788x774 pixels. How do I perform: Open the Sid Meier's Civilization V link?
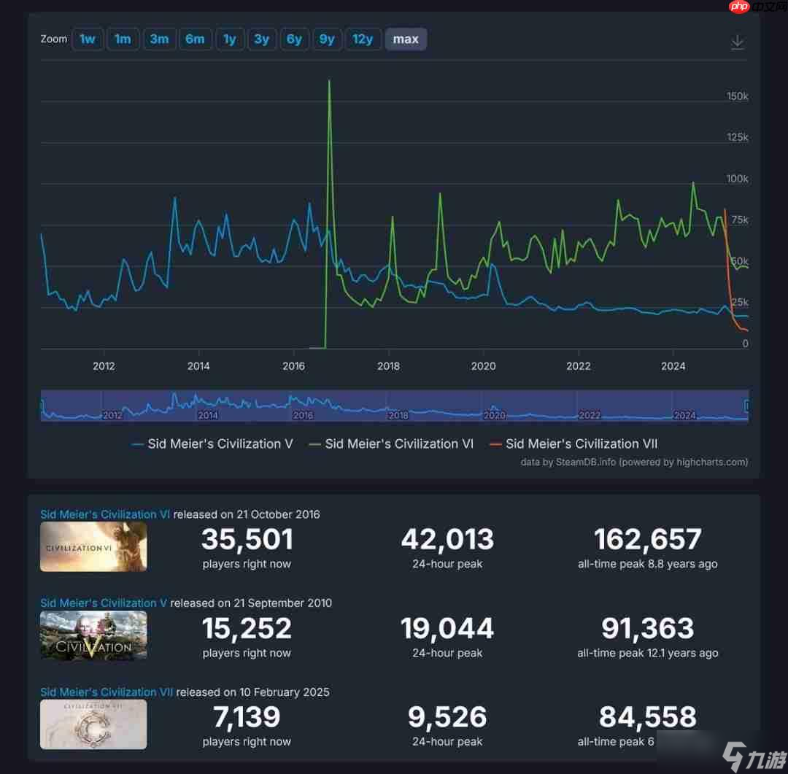coord(104,603)
